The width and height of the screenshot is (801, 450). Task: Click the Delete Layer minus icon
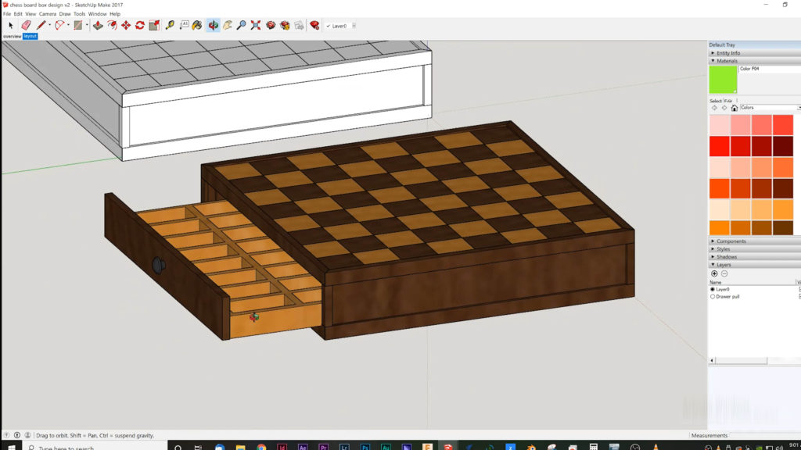[x=724, y=273]
